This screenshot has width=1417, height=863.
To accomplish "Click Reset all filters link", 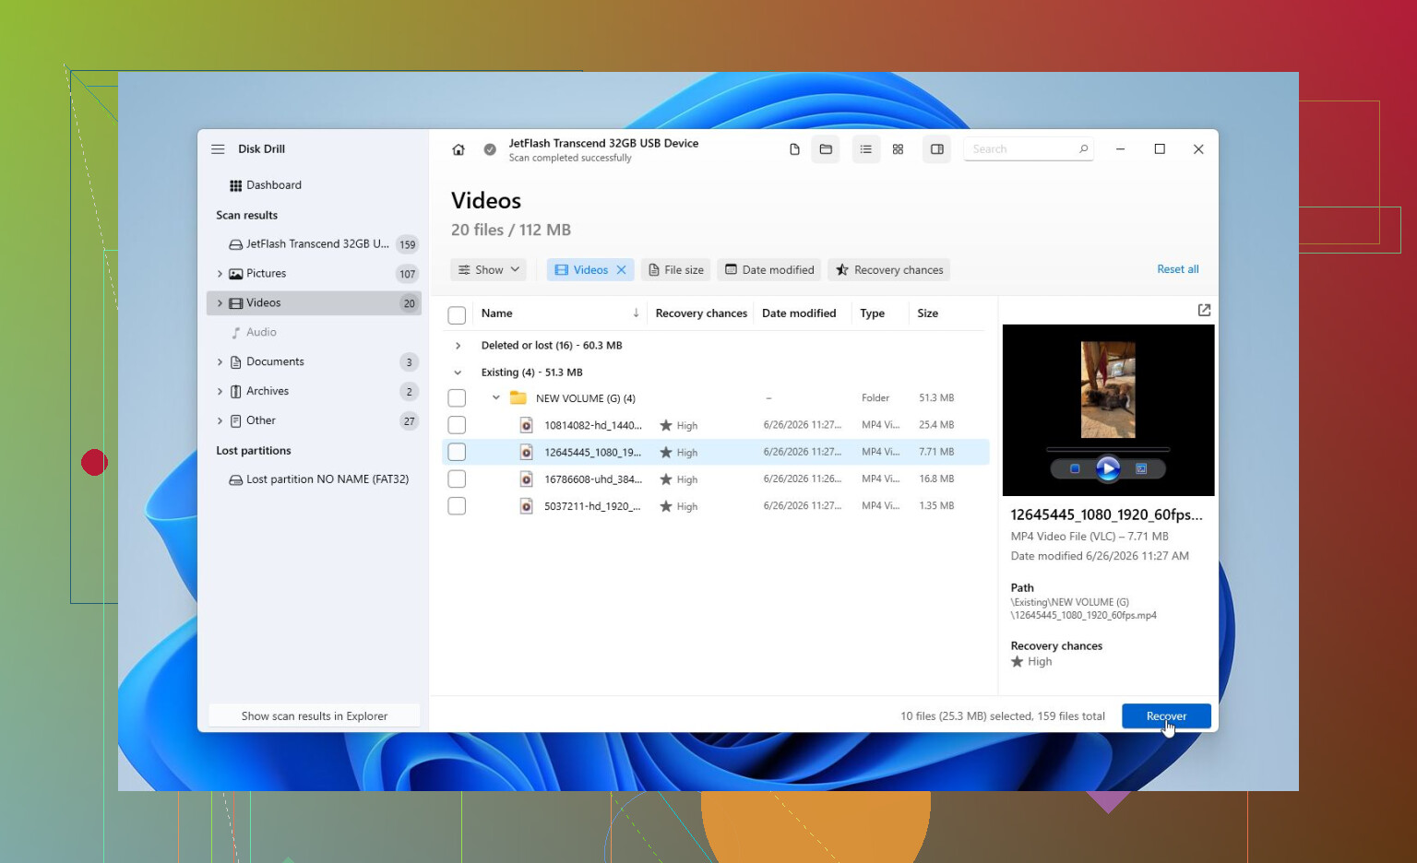I will click(x=1178, y=269).
